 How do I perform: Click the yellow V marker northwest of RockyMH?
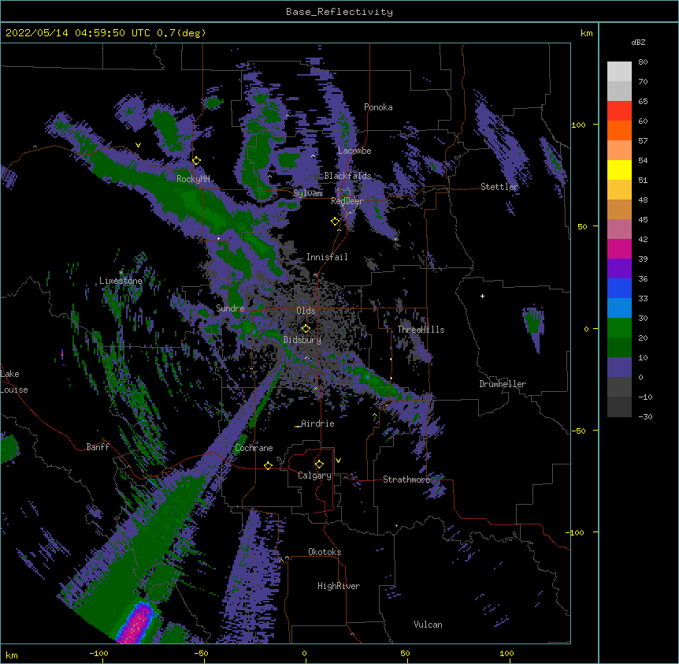click(x=138, y=145)
